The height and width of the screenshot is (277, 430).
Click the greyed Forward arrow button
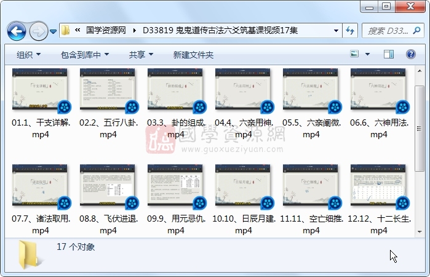point(38,31)
